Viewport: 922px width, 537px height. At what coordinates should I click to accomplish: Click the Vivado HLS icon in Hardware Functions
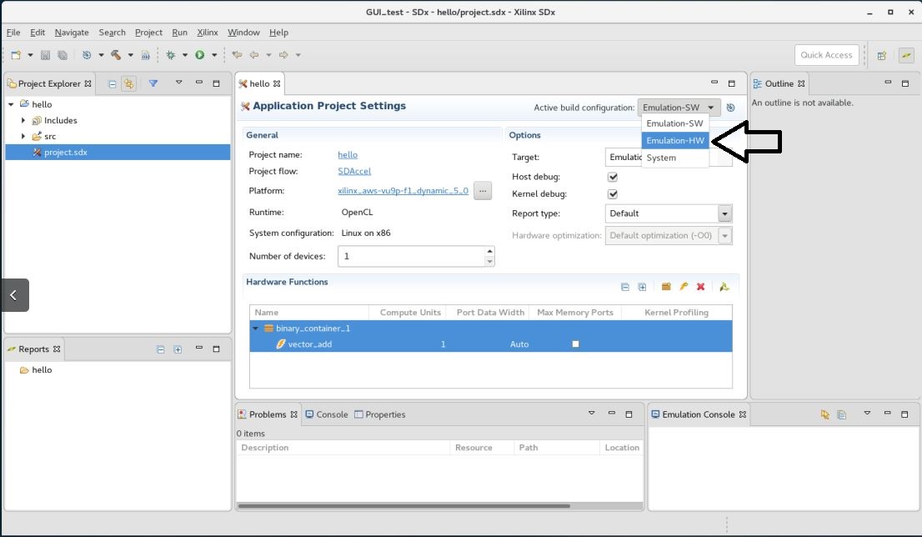coord(724,287)
